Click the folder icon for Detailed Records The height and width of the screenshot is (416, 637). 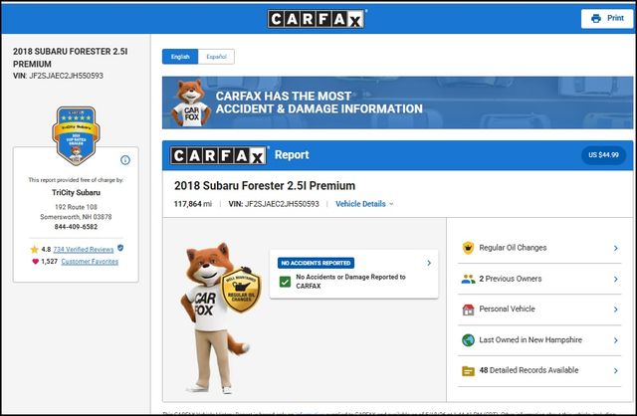tap(468, 371)
